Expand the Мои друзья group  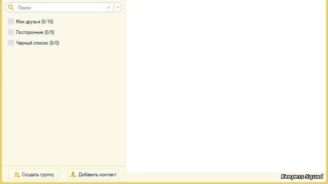(x=11, y=22)
